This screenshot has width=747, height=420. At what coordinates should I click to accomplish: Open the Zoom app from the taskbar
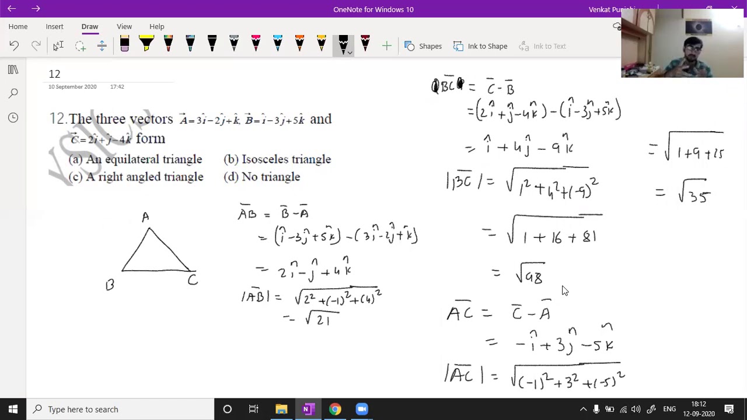pos(362,409)
